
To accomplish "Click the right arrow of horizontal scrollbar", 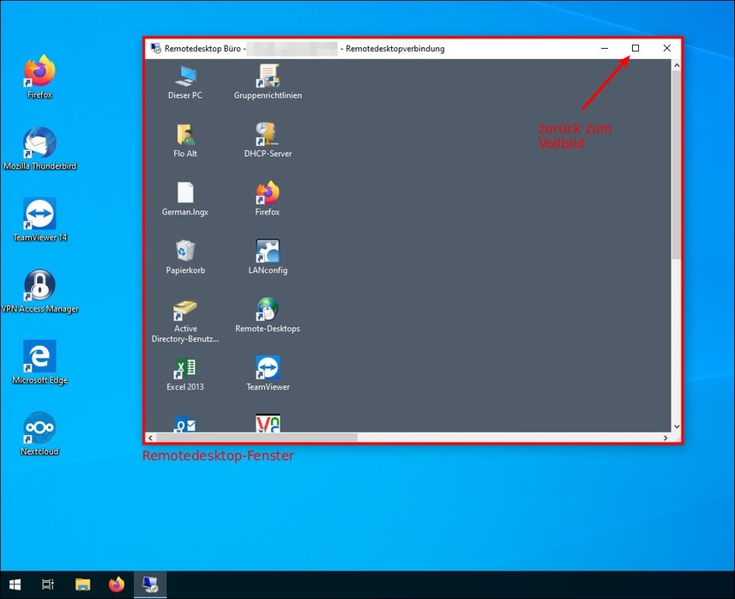I will 666,438.
